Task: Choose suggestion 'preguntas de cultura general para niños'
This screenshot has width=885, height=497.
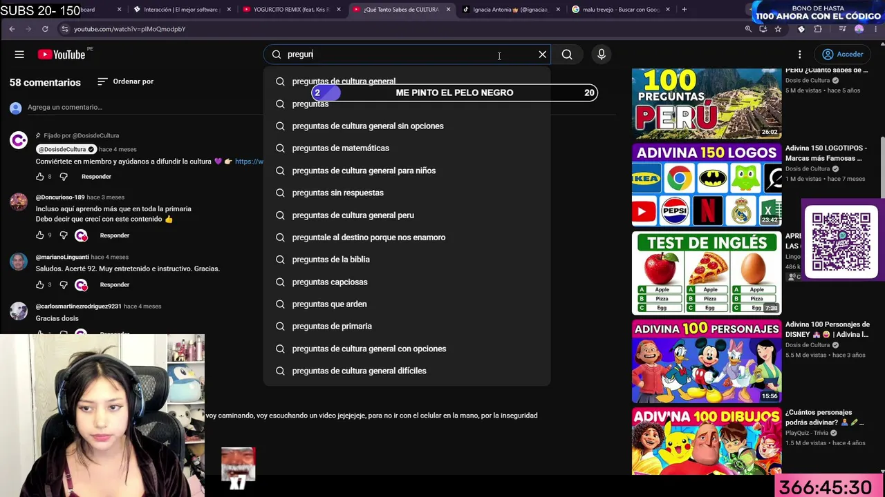Action: click(407, 170)
